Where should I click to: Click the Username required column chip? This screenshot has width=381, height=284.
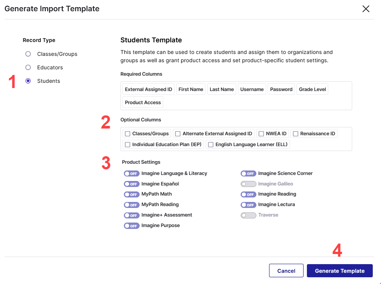(x=252, y=89)
